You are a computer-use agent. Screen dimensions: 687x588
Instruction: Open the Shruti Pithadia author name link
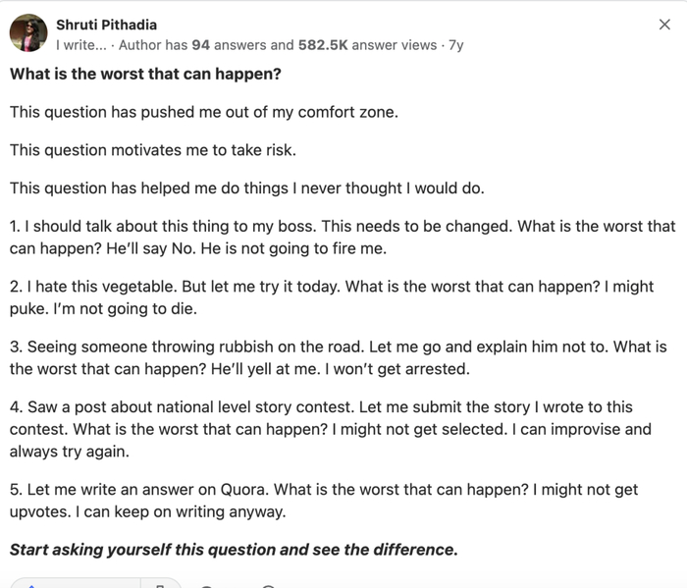pos(106,25)
